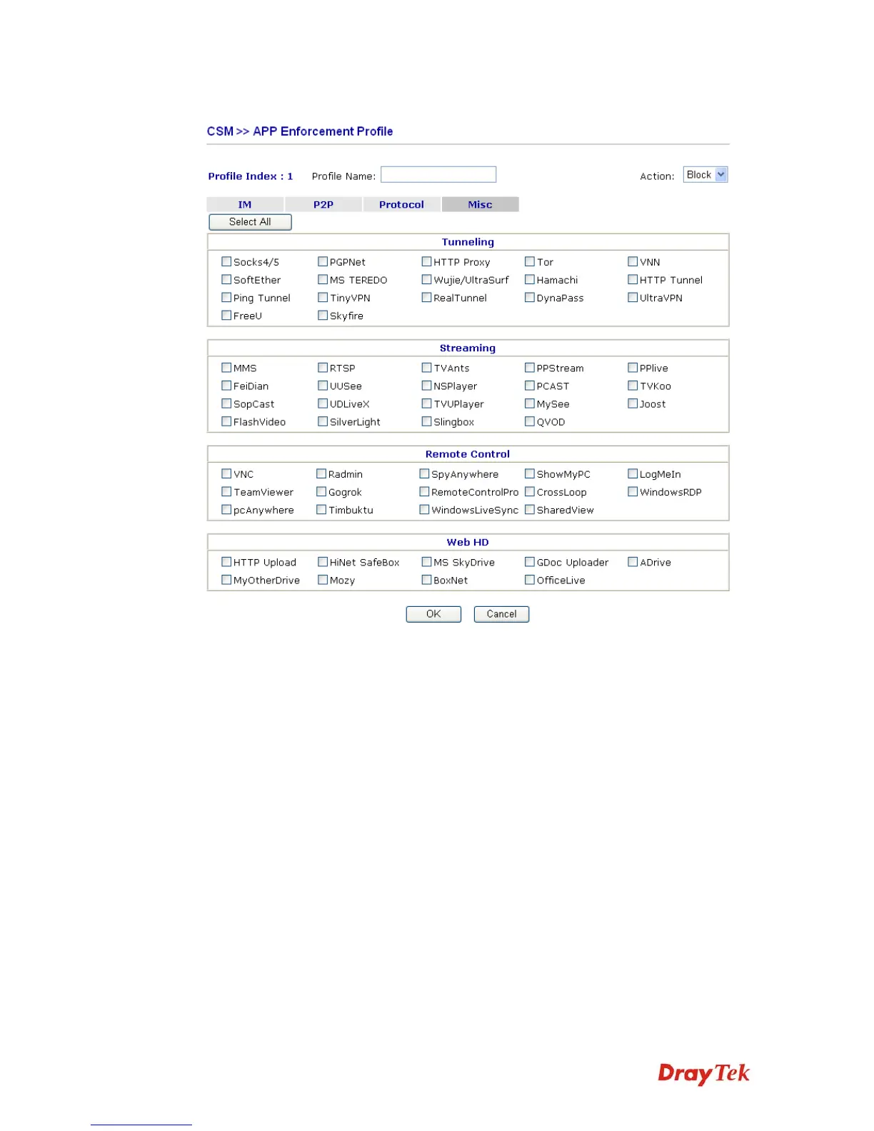Viewport: 874px width, 1131px height.
Task: Select the Misc tab
Action: (480, 204)
